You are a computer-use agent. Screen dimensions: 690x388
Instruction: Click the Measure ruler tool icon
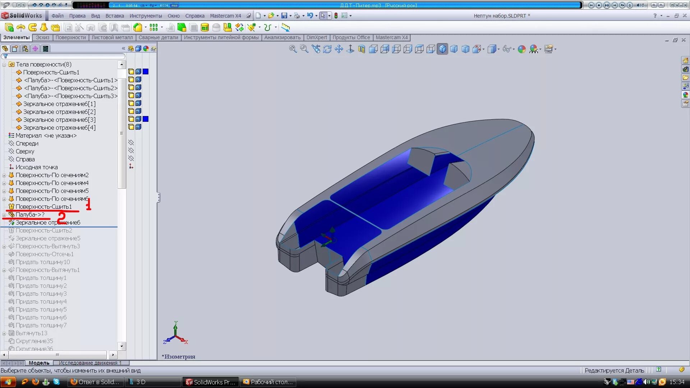(x=285, y=28)
